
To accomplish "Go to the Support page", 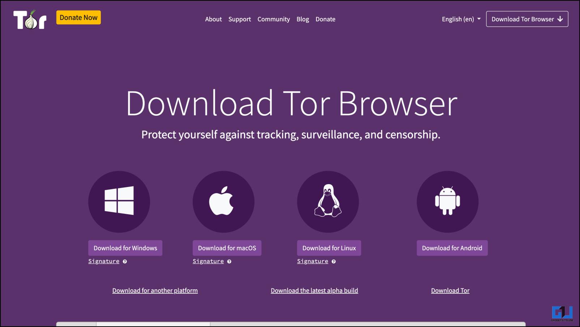I will pos(239,19).
